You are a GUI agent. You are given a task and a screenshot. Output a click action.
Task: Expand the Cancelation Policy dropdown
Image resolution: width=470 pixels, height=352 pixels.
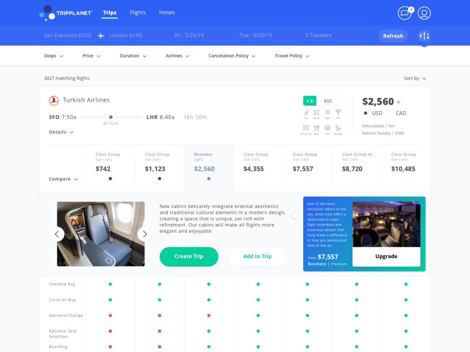click(232, 56)
